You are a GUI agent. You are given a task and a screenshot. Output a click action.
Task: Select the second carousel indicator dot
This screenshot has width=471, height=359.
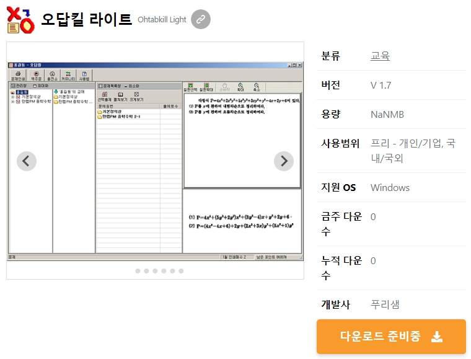tap(146, 271)
